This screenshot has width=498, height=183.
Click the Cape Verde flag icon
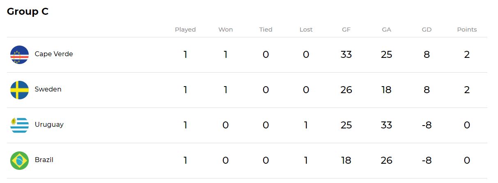point(19,55)
